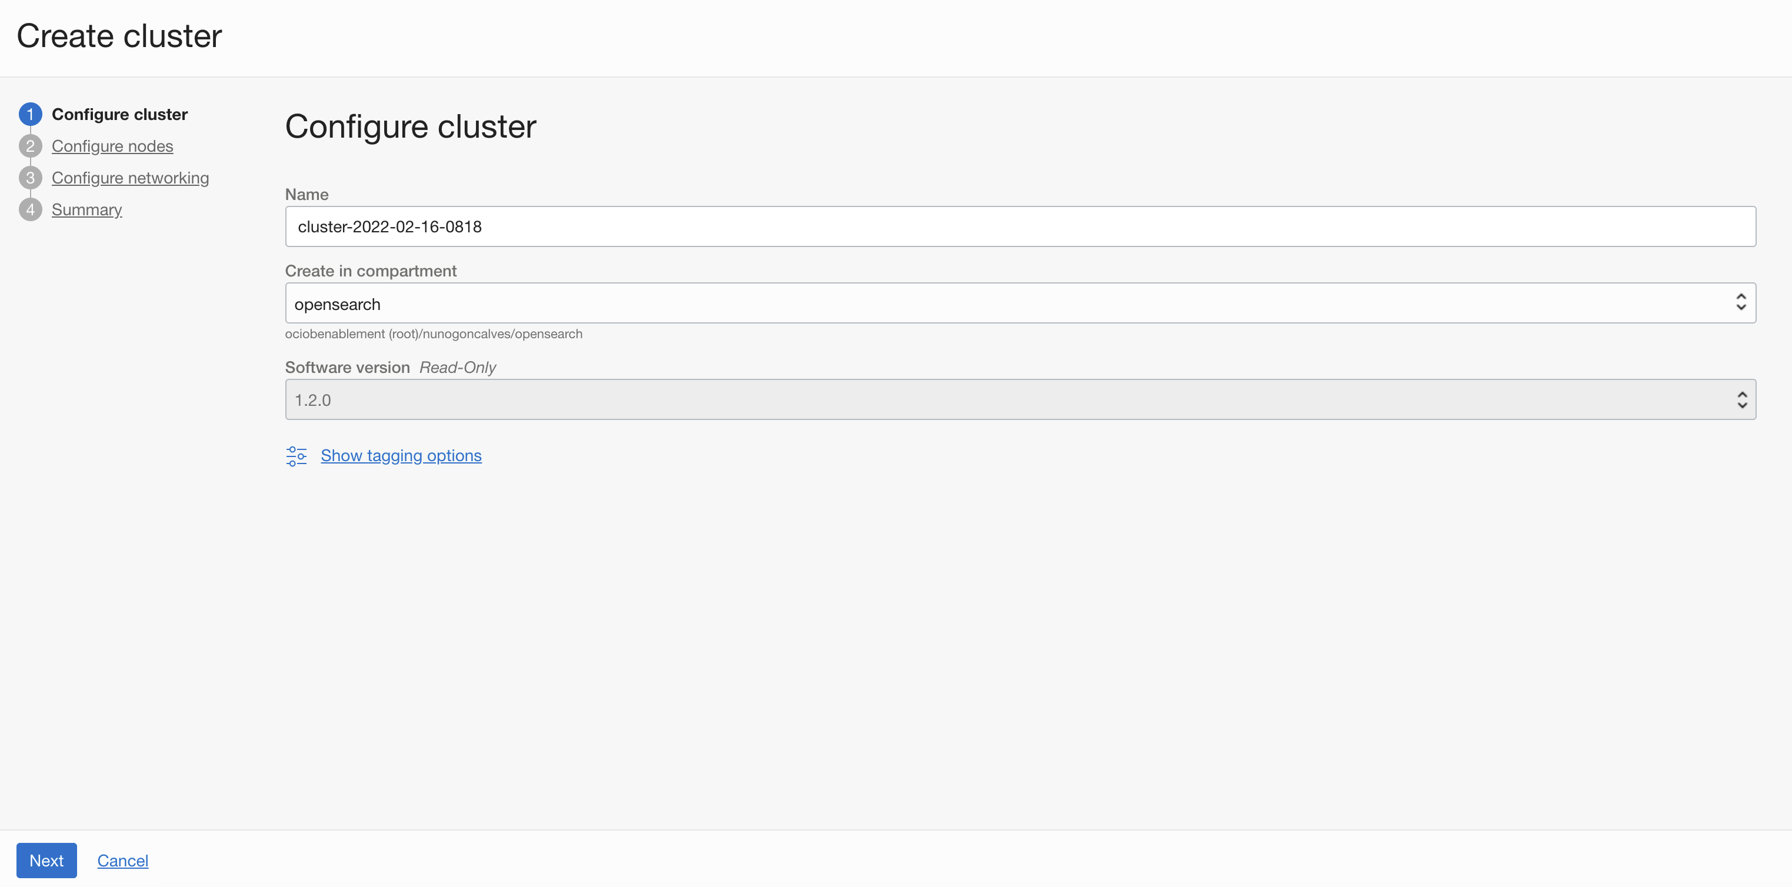Click the step 4 circle icon
The image size is (1792, 887).
[x=30, y=209]
